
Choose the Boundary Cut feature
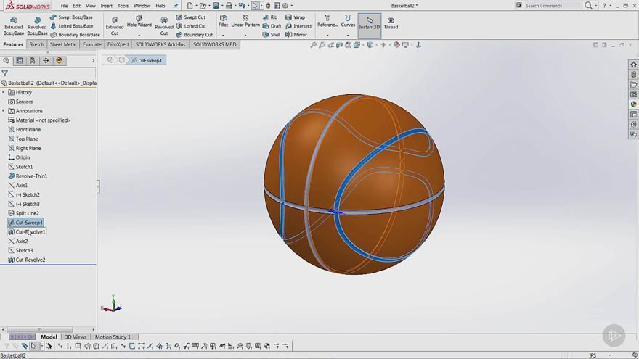195,35
